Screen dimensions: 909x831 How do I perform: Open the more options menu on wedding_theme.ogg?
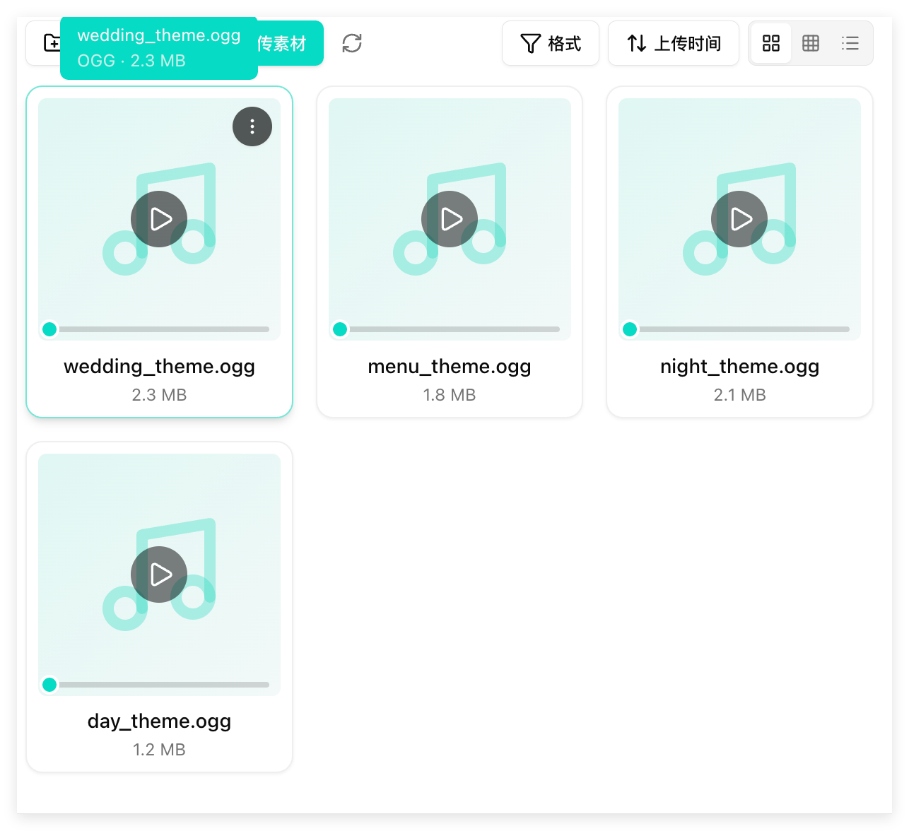click(x=252, y=126)
